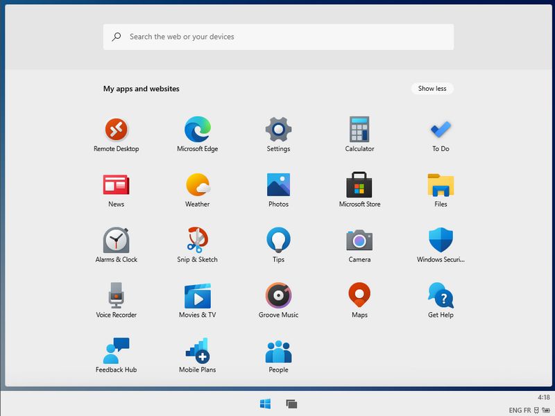Launch Movies & TV

pos(198,300)
